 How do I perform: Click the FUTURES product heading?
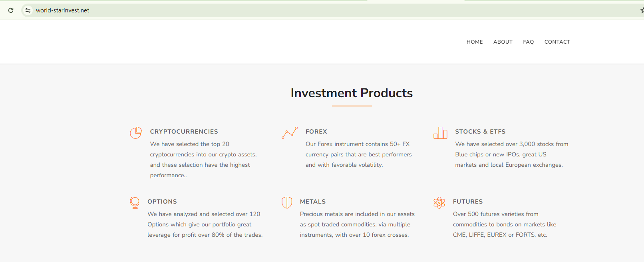click(x=467, y=202)
